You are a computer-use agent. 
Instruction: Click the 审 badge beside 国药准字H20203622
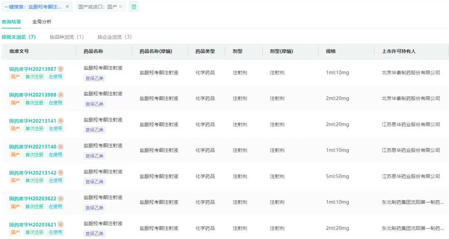[61, 199]
